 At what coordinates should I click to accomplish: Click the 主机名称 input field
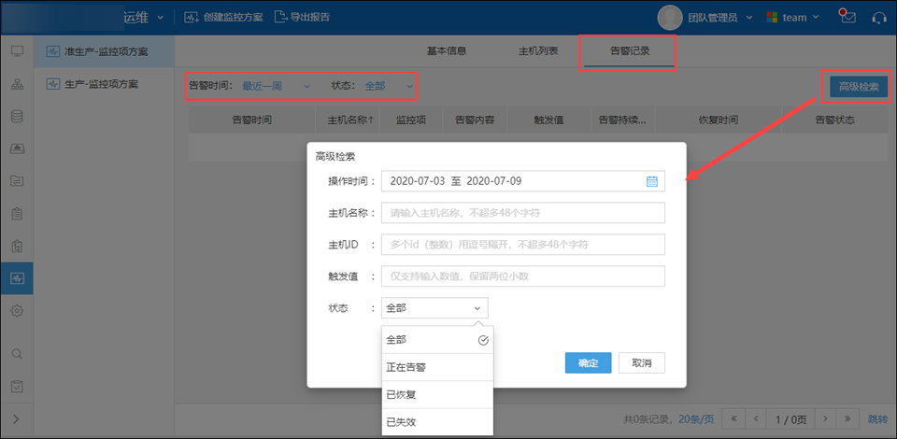click(522, 213)
